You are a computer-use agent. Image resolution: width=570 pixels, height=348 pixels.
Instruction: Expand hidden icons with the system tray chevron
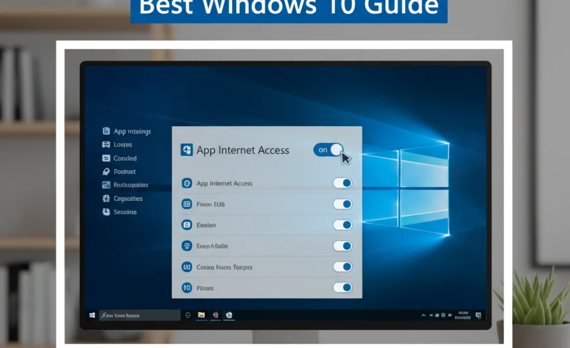pos(424,315)
